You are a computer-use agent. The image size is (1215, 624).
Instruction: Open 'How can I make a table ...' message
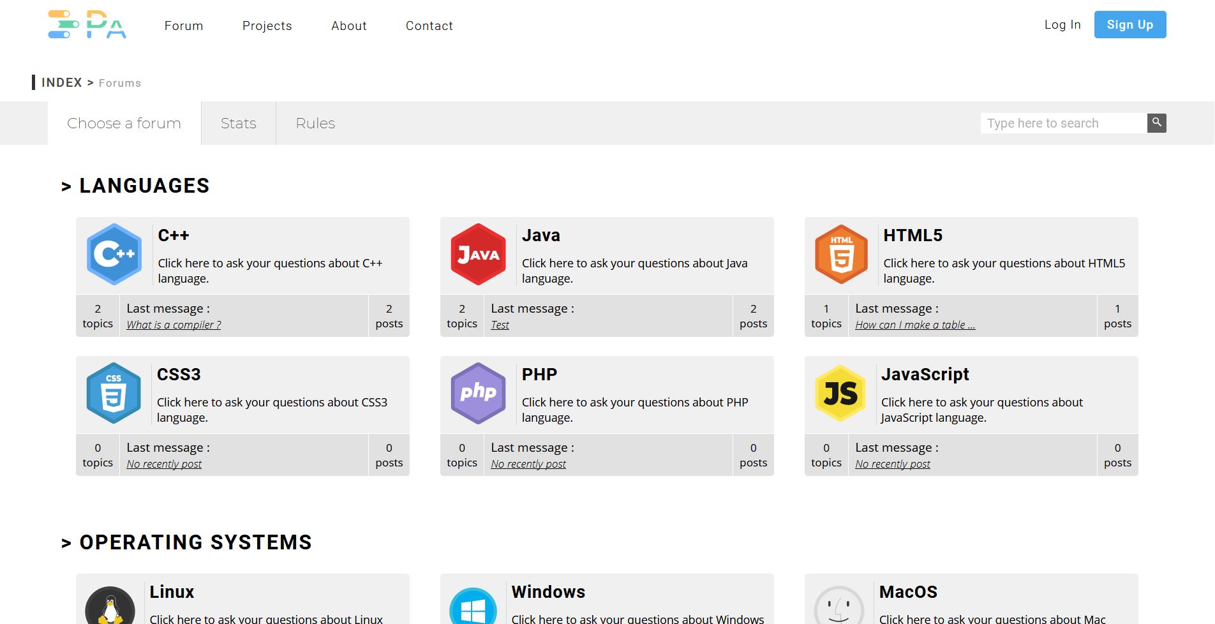pyautogui.click(x=915, y=325)
